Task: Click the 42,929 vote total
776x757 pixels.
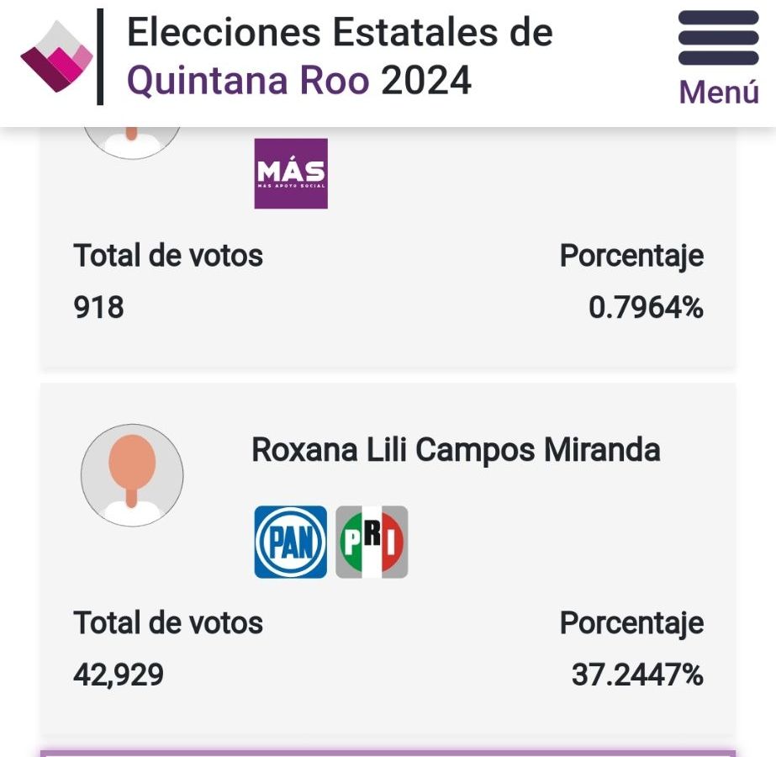Action: point(119,675)
